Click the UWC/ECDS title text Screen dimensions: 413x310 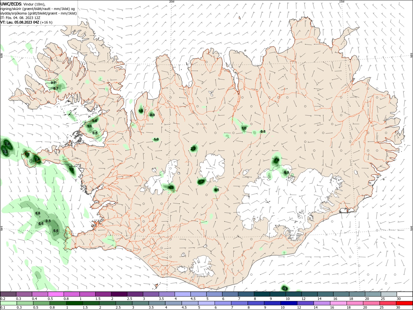coord(11,4)
